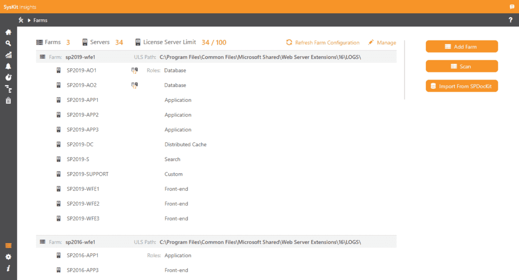Viewport: 519px width, 280px height.
Task: Click Custom role of SP2019-SUPPORT
Action: [173, 174]
